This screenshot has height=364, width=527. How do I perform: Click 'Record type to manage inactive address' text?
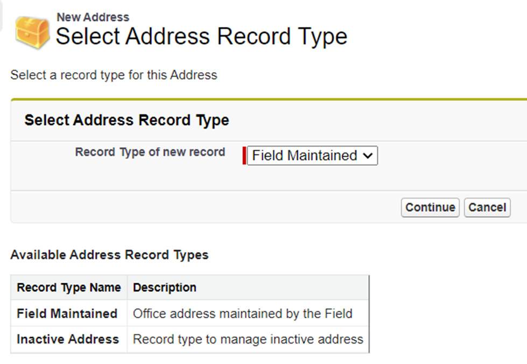pyautogui.click(x=248, y=339)
